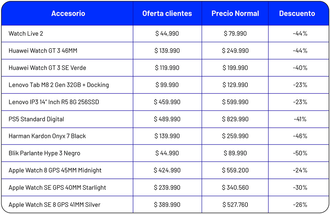Select the Watch Live 2 product name

point(26,34)
